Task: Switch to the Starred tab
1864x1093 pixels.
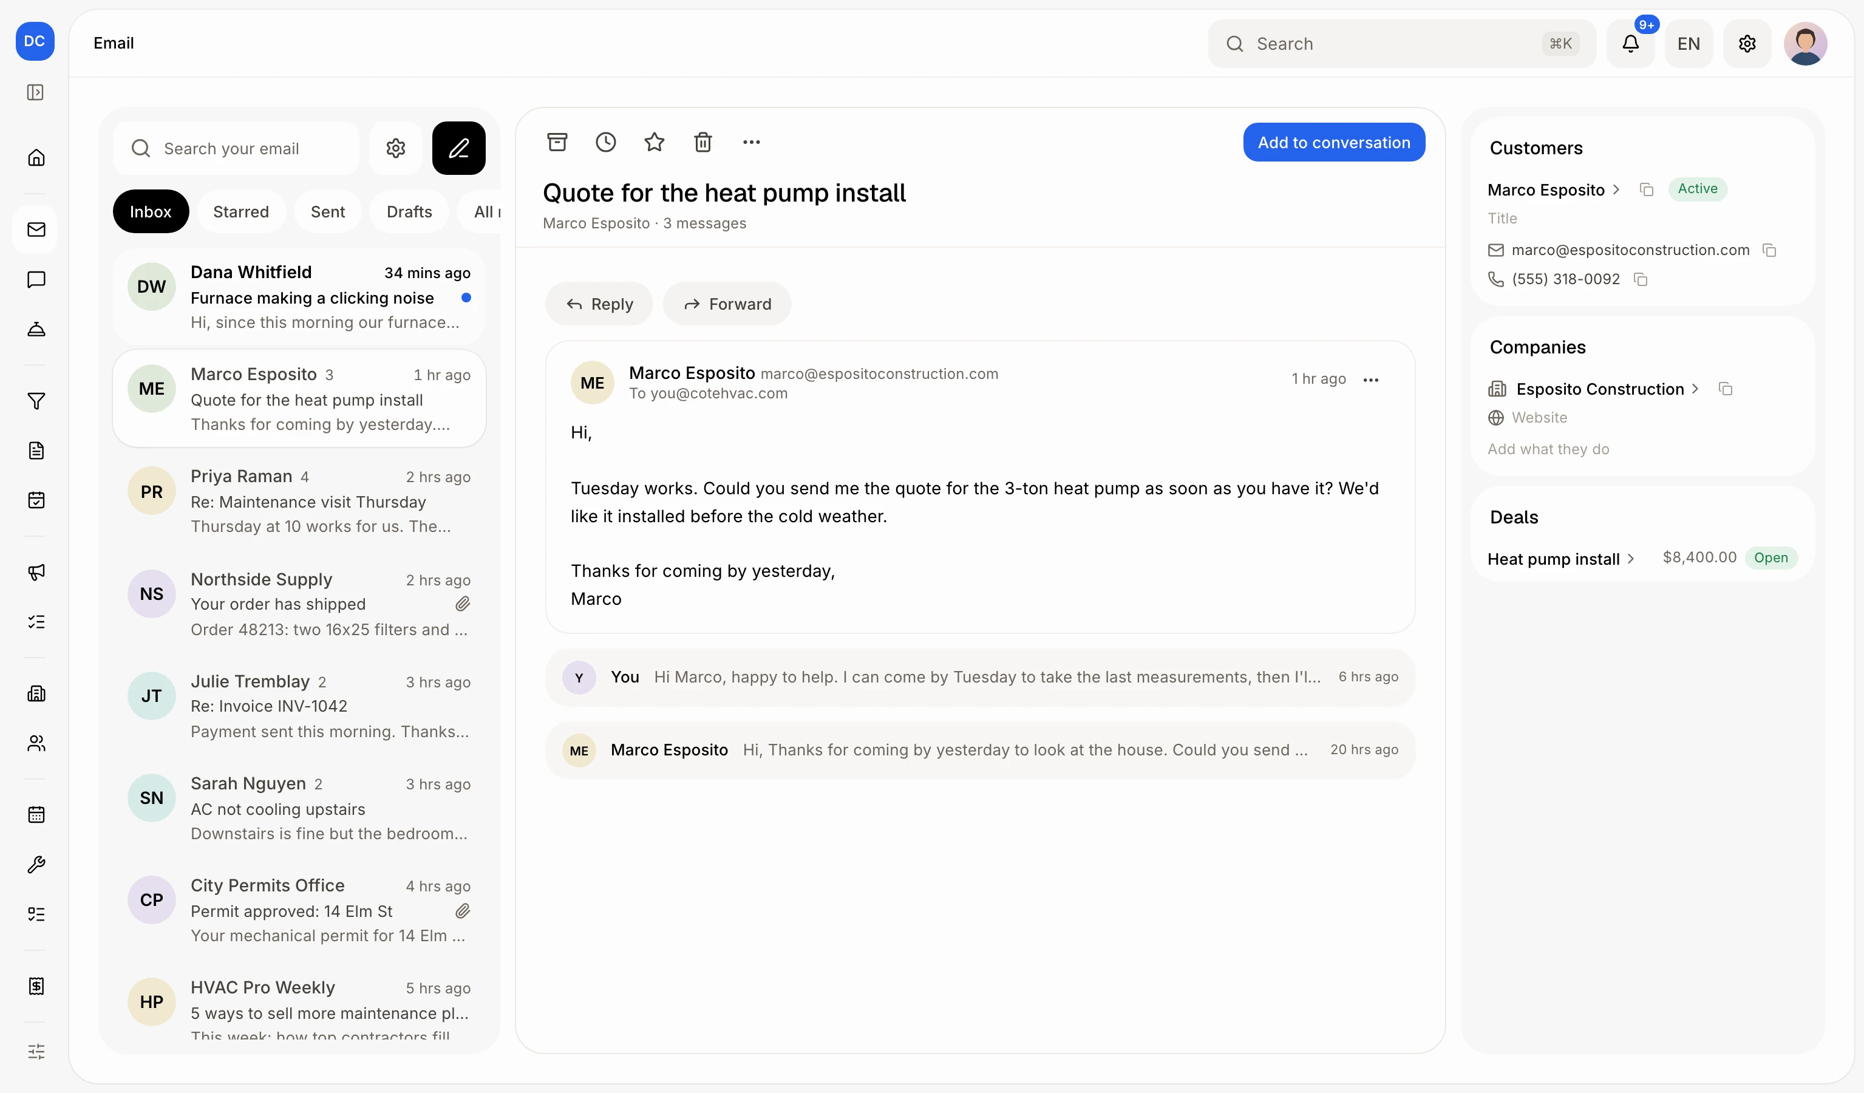Action: click(241, 211)
